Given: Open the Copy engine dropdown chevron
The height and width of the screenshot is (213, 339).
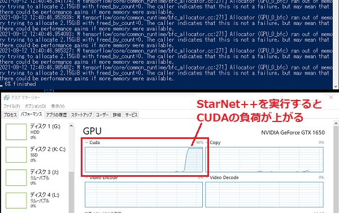Looking at the screenshot, I should coord(207,142).
